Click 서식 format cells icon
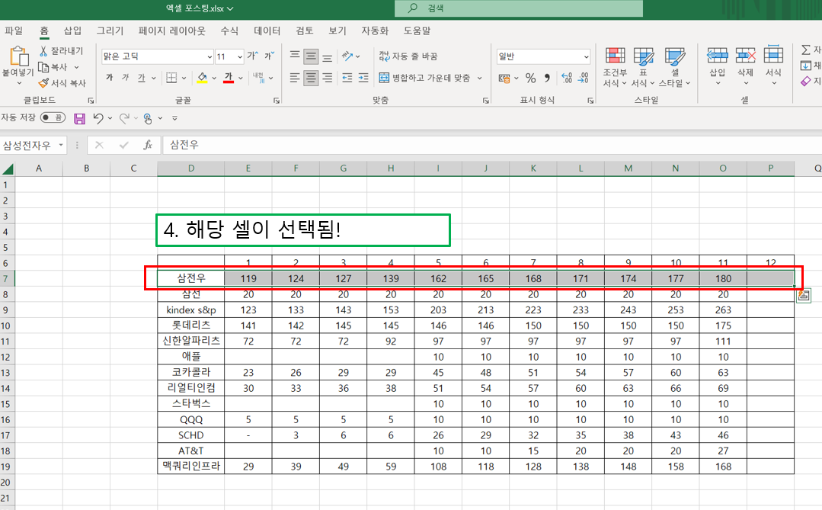The width and height of the screenshot is (822, 510). click(x=773, y=55)
